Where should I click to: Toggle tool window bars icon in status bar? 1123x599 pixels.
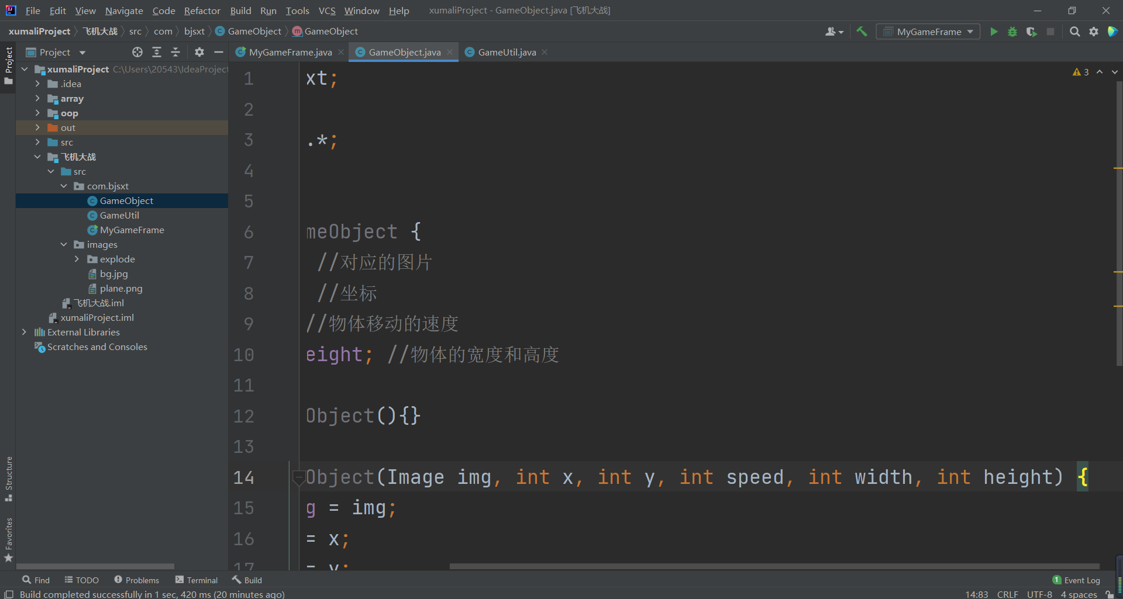point(9,594)
